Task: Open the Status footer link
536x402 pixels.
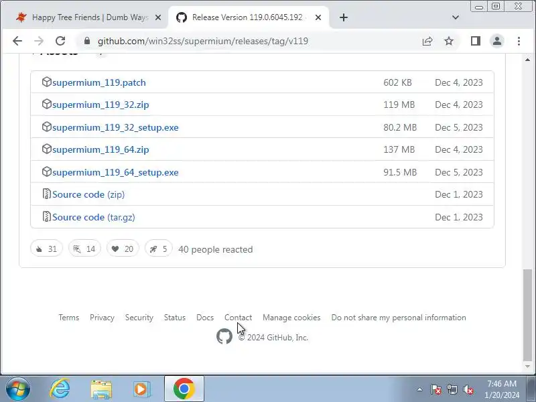Action: click(x=175, y=318)
